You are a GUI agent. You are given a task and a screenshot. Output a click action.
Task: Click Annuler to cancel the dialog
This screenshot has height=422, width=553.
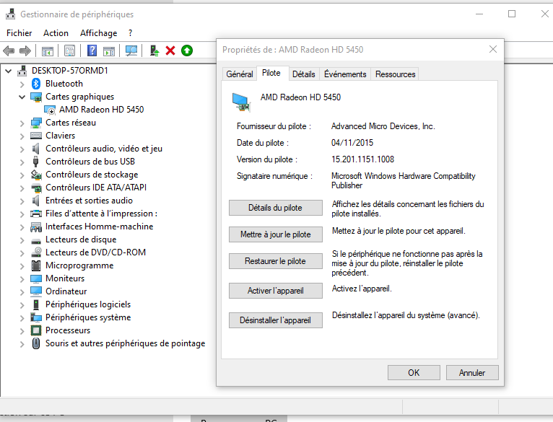coord(472,373)
